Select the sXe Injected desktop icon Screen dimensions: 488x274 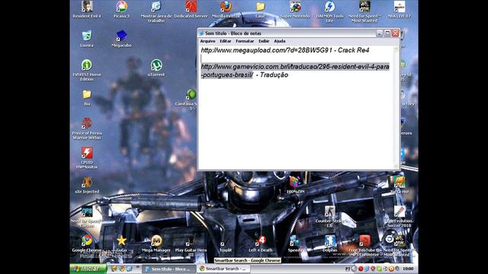click(87, 185)
